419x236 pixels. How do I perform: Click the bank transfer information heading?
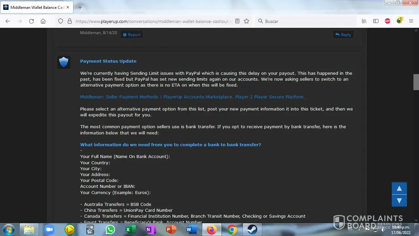point(171,145)
